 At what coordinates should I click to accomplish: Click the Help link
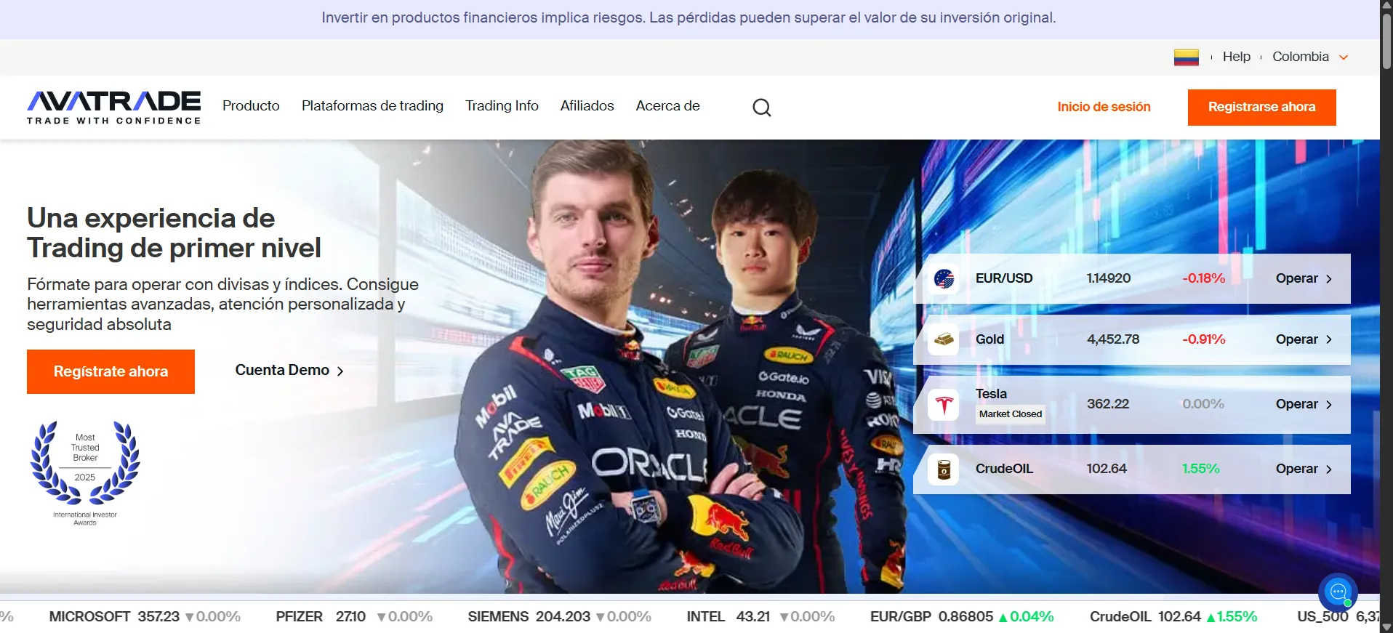pyautogui.click(x=1236, y=57)
